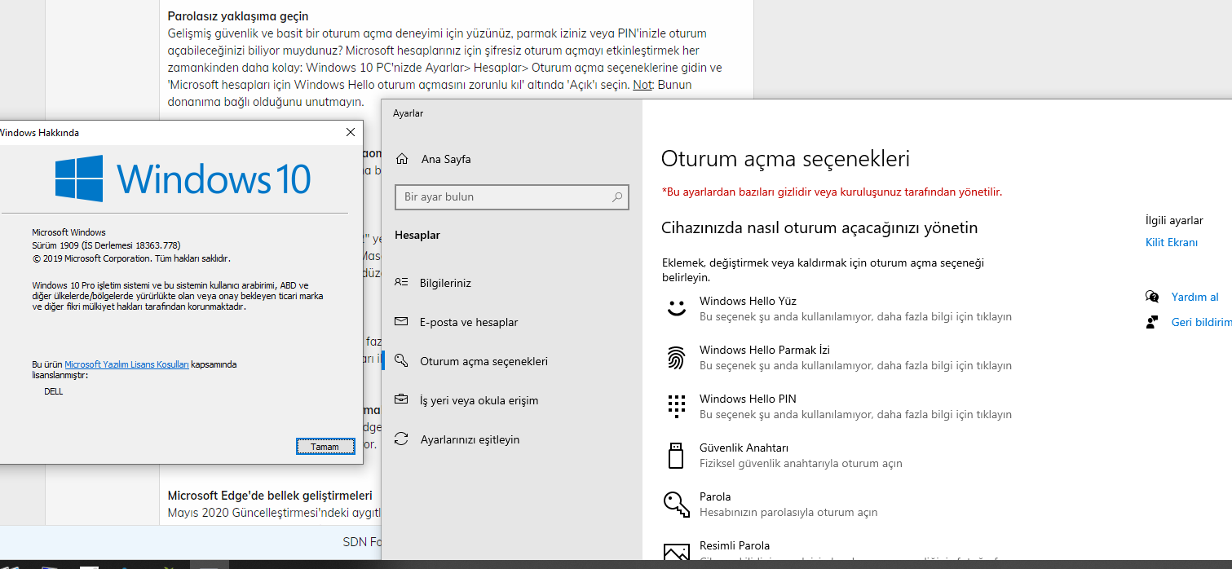Click the Bilgileriniz person card icon
The image size is (1232, 569).
401,283
